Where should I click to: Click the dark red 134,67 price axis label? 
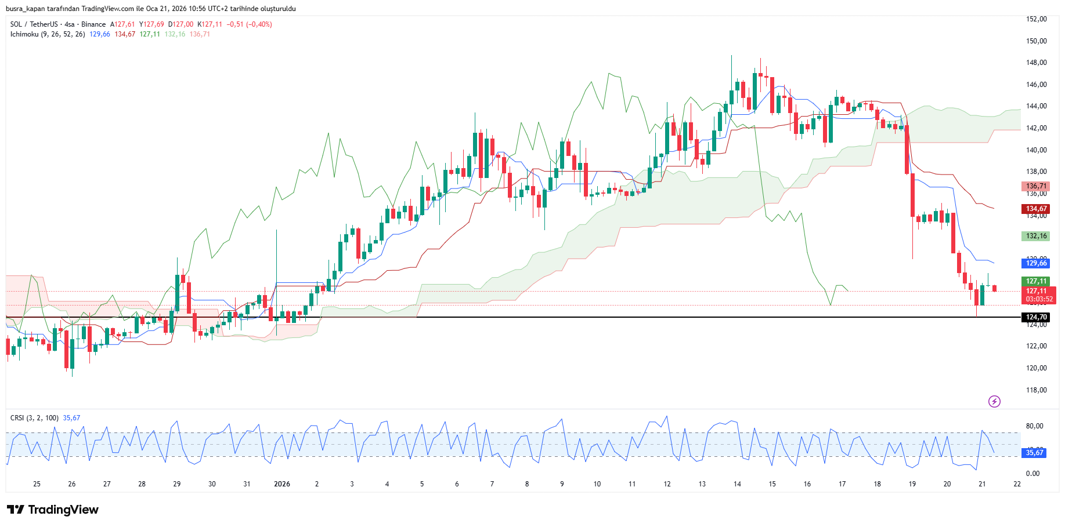coord(1036,209)
